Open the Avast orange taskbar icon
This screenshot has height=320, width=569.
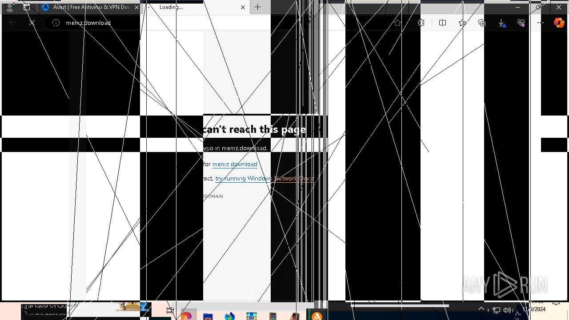tap(317, 316)
